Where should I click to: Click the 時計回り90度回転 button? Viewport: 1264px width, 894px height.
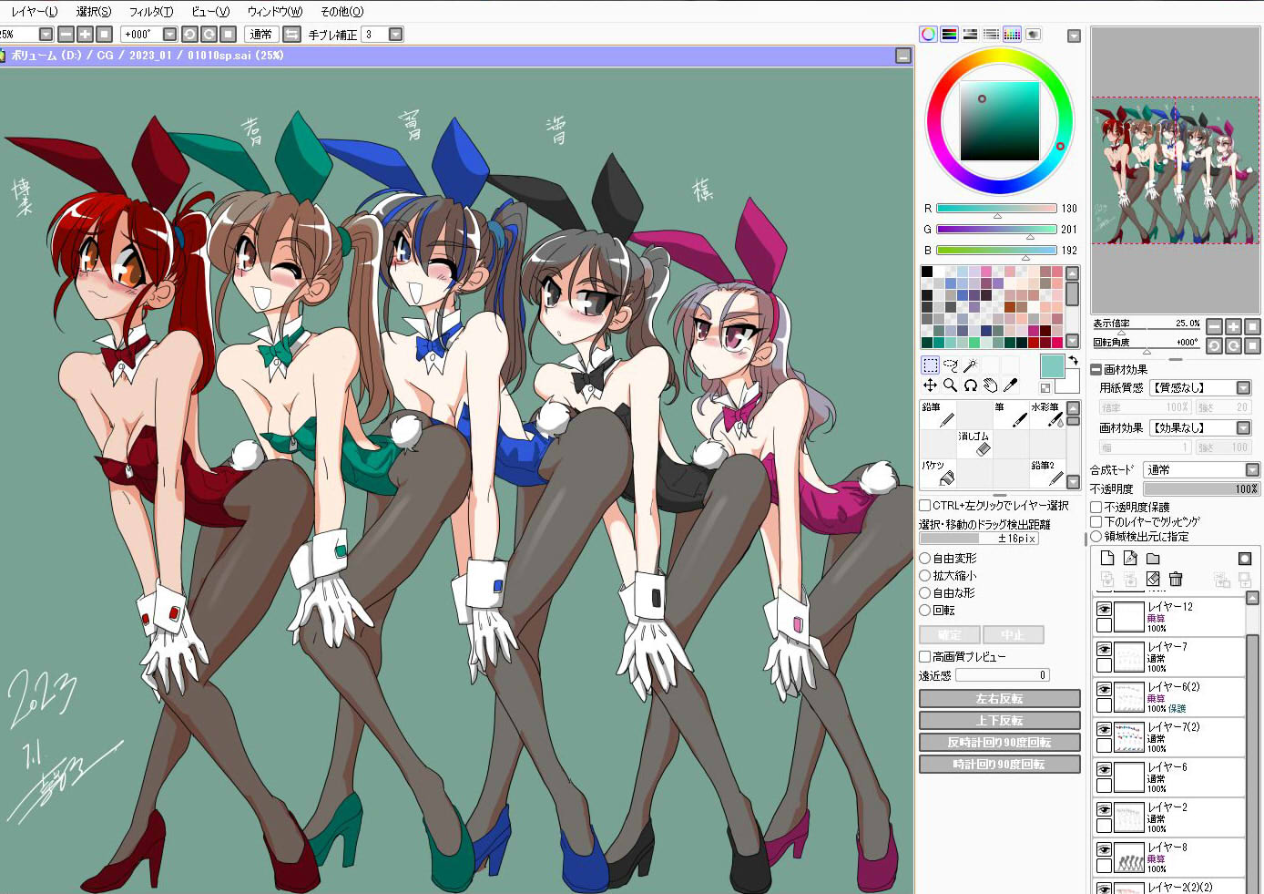tap(999, 765)
